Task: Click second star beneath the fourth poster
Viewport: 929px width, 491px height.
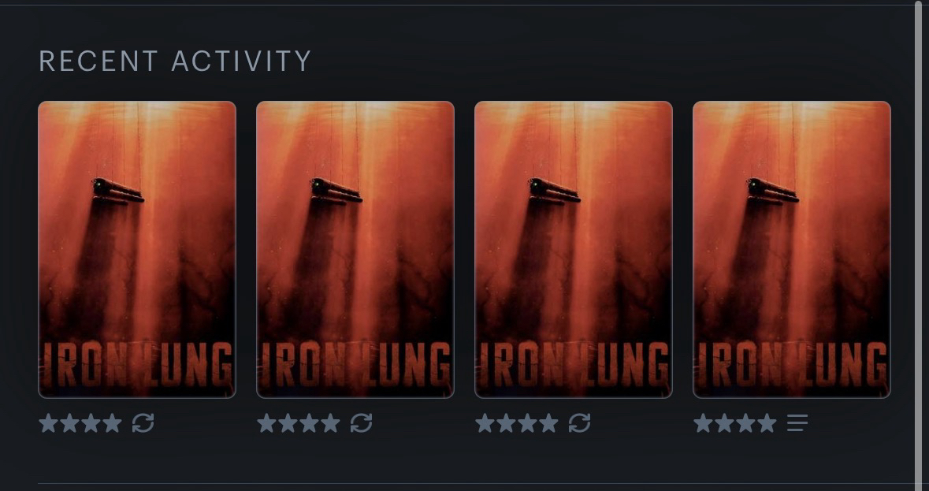Action: click(x=725, y=423)
